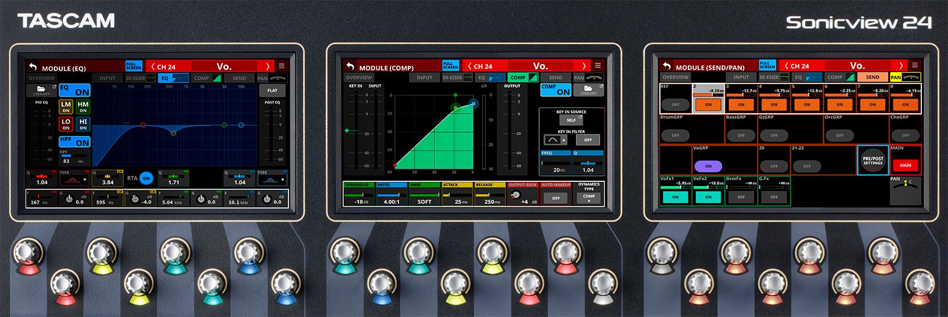Image resolution: width=948 pixels, height=317 pixels.
Task: Tap FULL SCREEN icon on the COMP screen
Action: tap(450, 66)
